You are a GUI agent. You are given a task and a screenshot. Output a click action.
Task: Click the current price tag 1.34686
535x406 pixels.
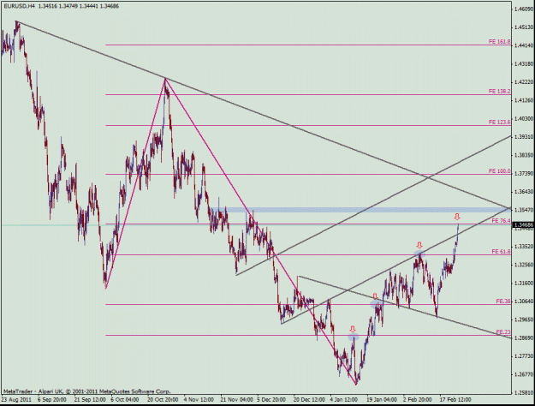[x=523, y=224]
